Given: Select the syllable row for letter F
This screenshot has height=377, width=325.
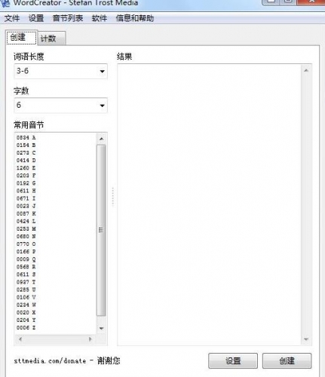Looking at the screenshot, I should click(x=26, y=176).
